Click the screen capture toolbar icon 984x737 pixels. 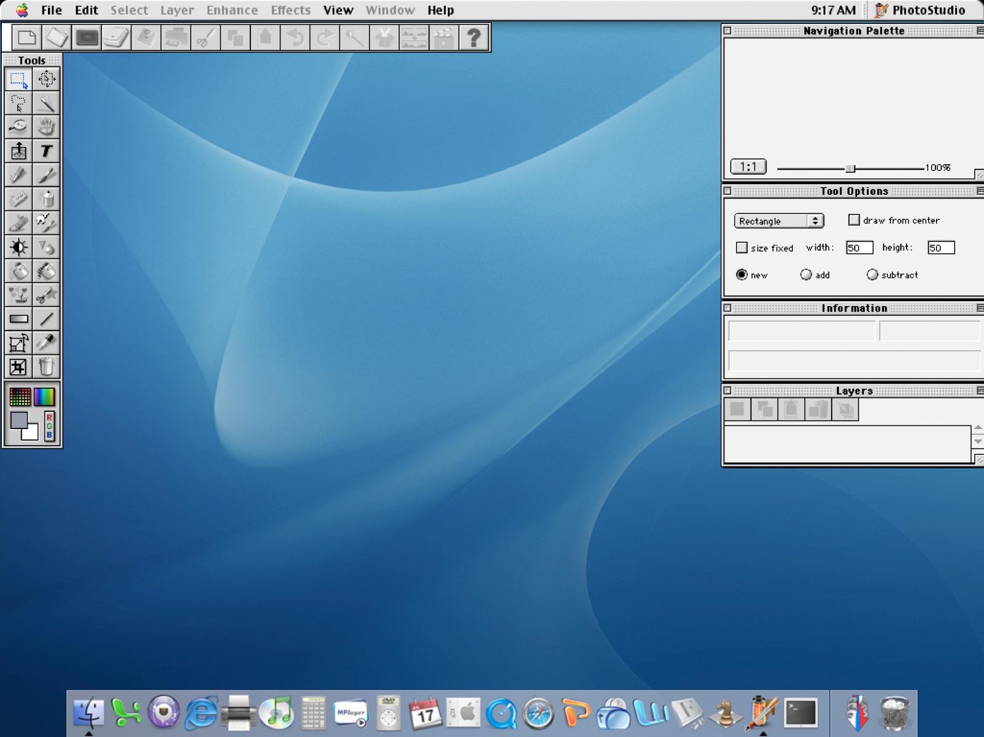tap(87, 37)
